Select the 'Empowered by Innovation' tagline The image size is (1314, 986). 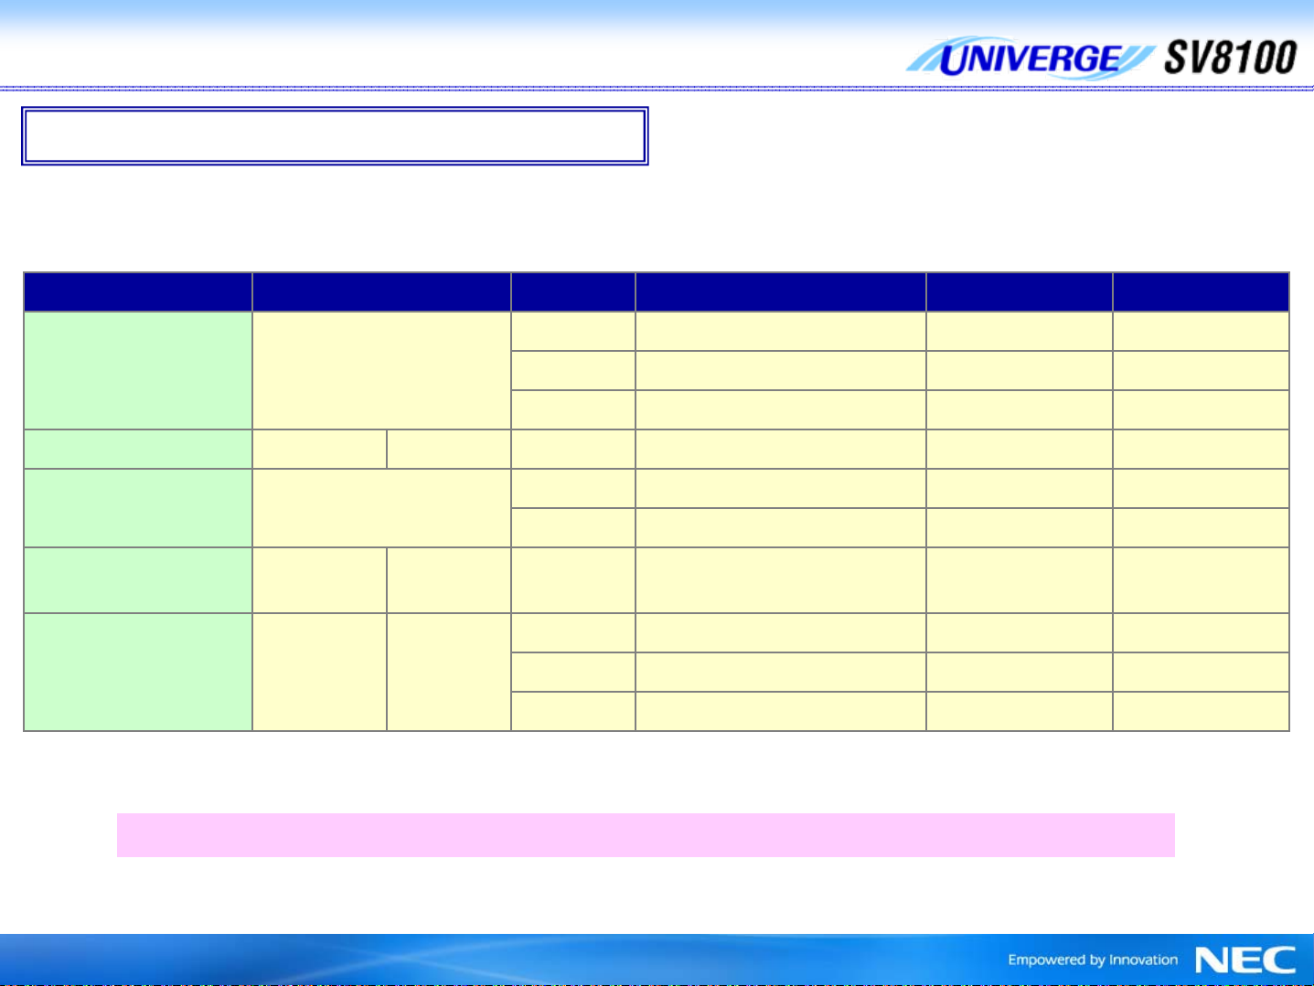1093,959
